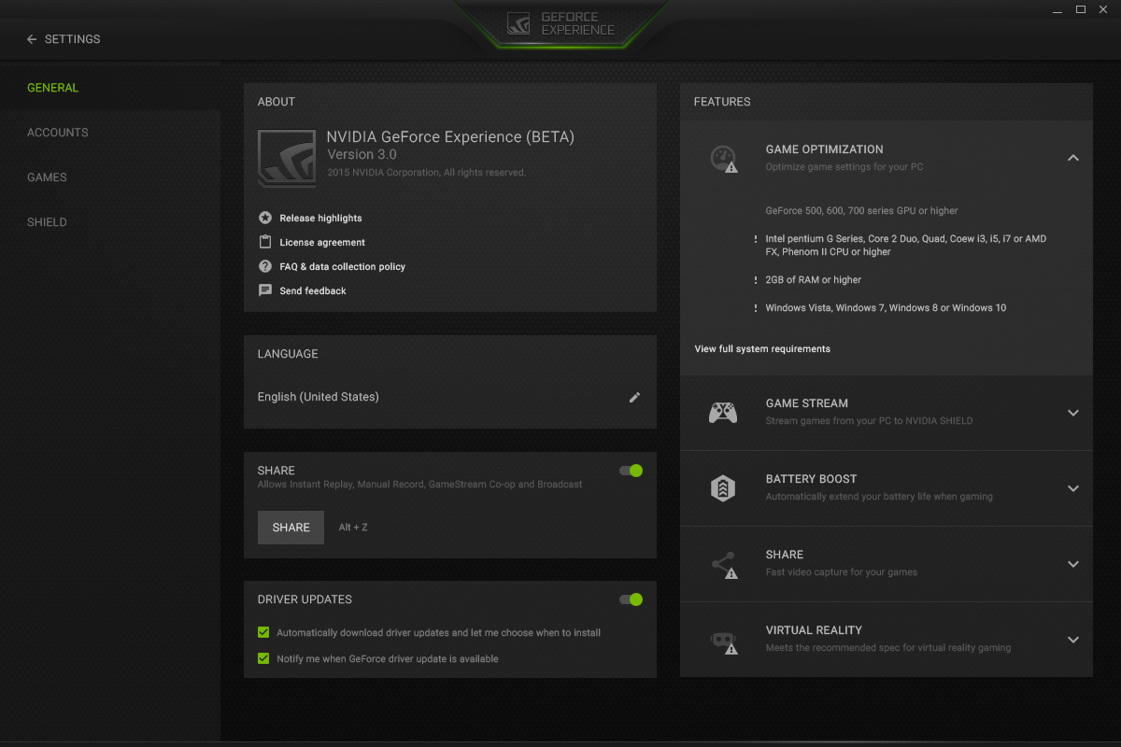Click the Stream games to NVIDIA SHIELD description
The height and width of the screenshot is (747, 1121).
869,421
